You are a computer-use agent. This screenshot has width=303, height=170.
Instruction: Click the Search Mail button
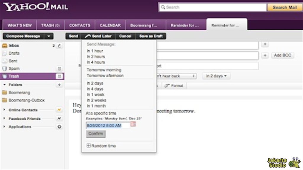coord(285,7)
